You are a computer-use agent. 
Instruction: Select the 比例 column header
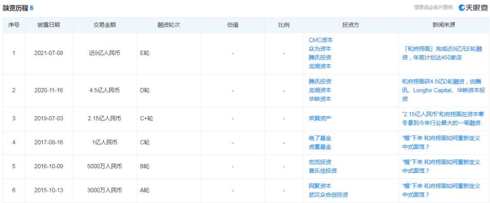pyautogui.click(x=284, y=25)
